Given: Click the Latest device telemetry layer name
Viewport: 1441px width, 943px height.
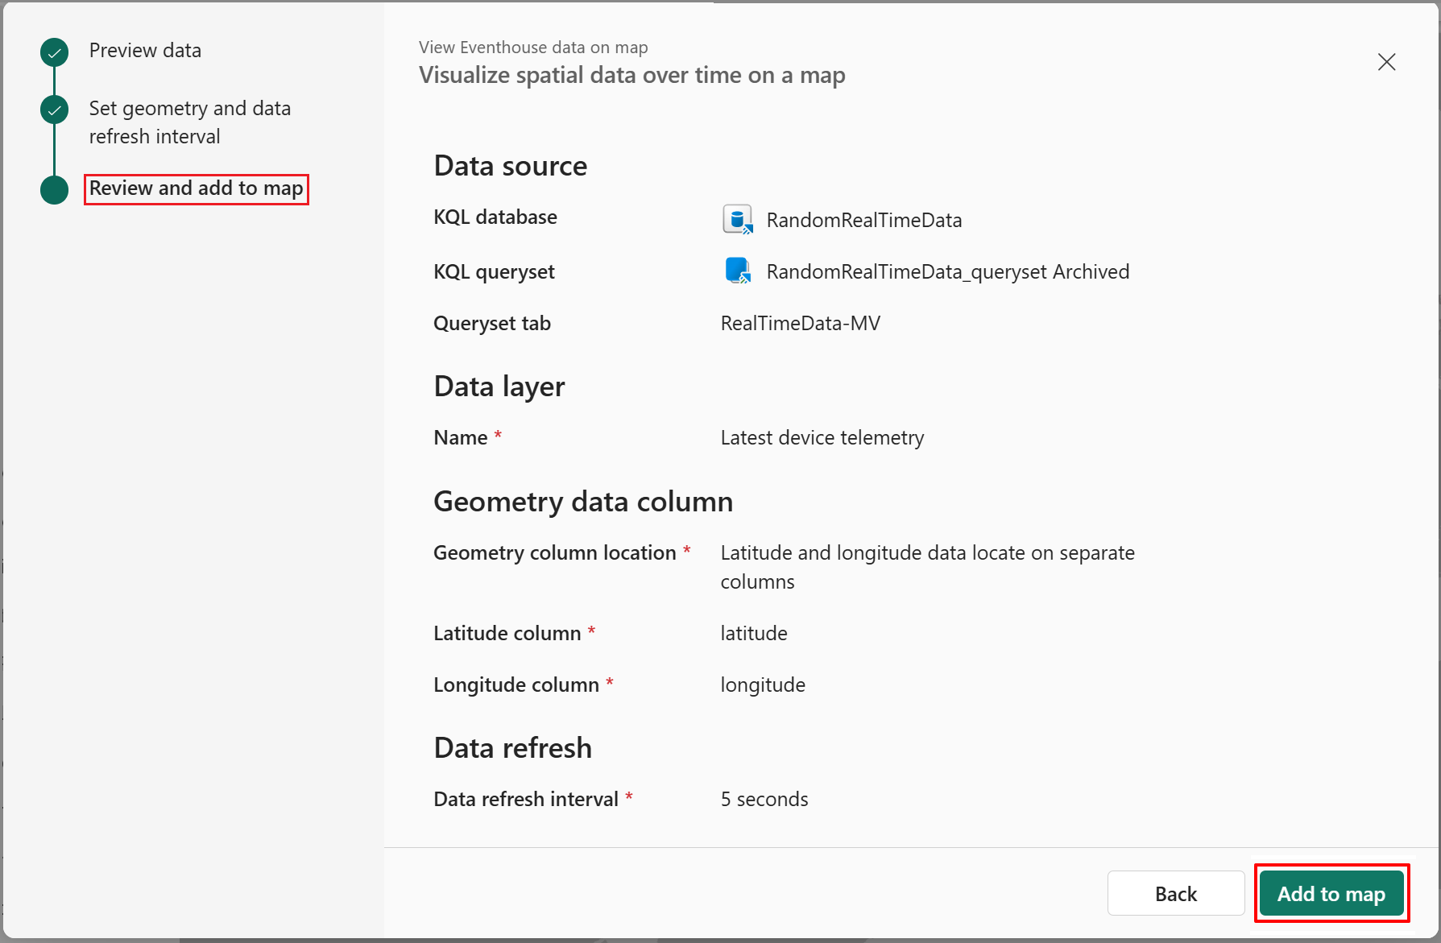Looking at the screenshot, I should coord(822,438).
